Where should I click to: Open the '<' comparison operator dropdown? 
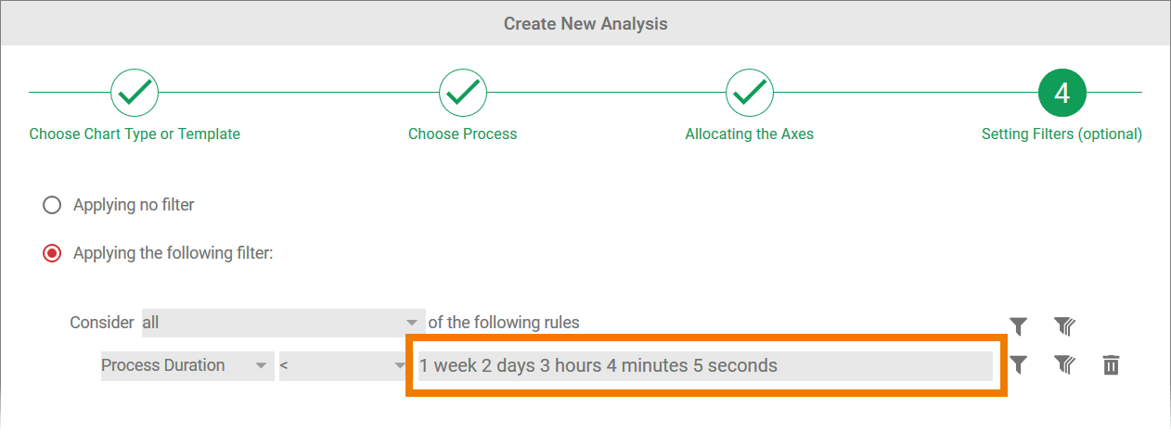point(341,365)
